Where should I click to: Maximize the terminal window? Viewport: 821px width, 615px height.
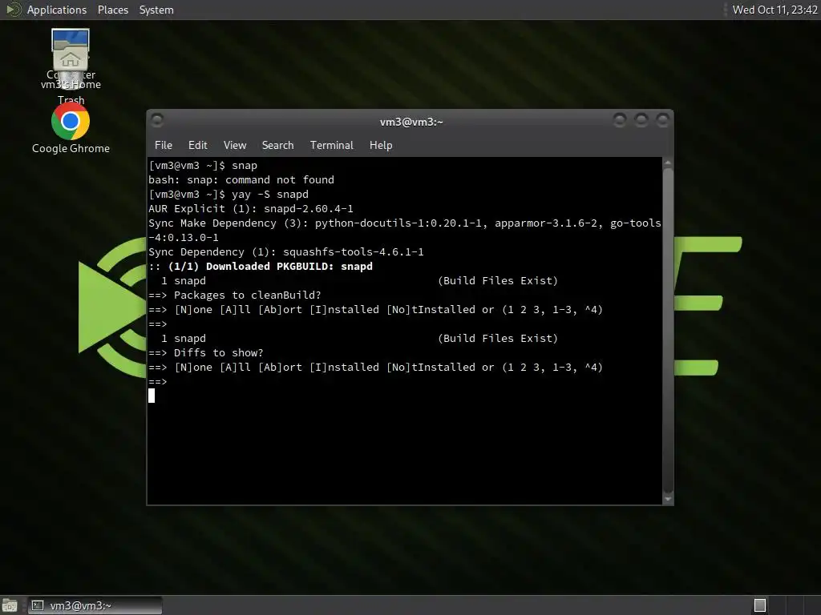[641, 121]
